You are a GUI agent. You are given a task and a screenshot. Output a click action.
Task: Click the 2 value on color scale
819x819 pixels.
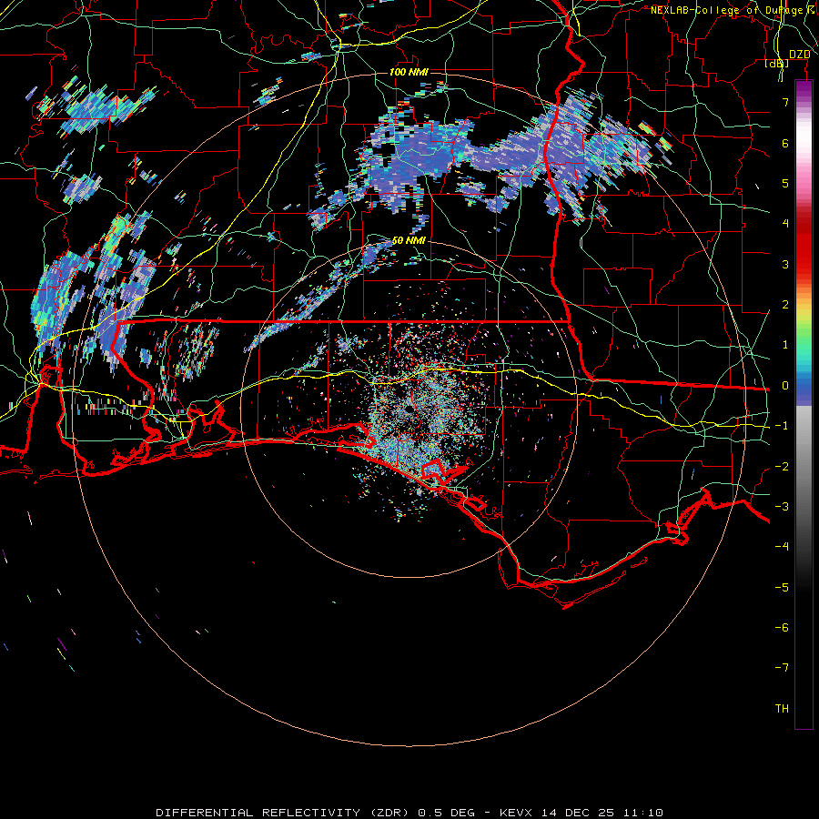tap(785, 305)
